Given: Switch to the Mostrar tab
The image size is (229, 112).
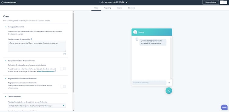Looking at the screenshot, I should coord(119,8).
